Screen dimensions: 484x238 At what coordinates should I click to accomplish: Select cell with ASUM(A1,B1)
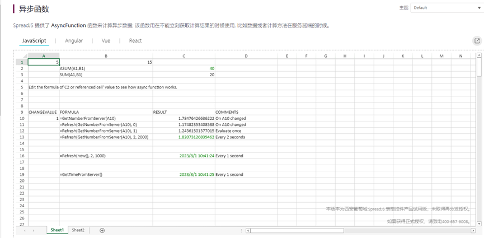click(x=106, y=68)
